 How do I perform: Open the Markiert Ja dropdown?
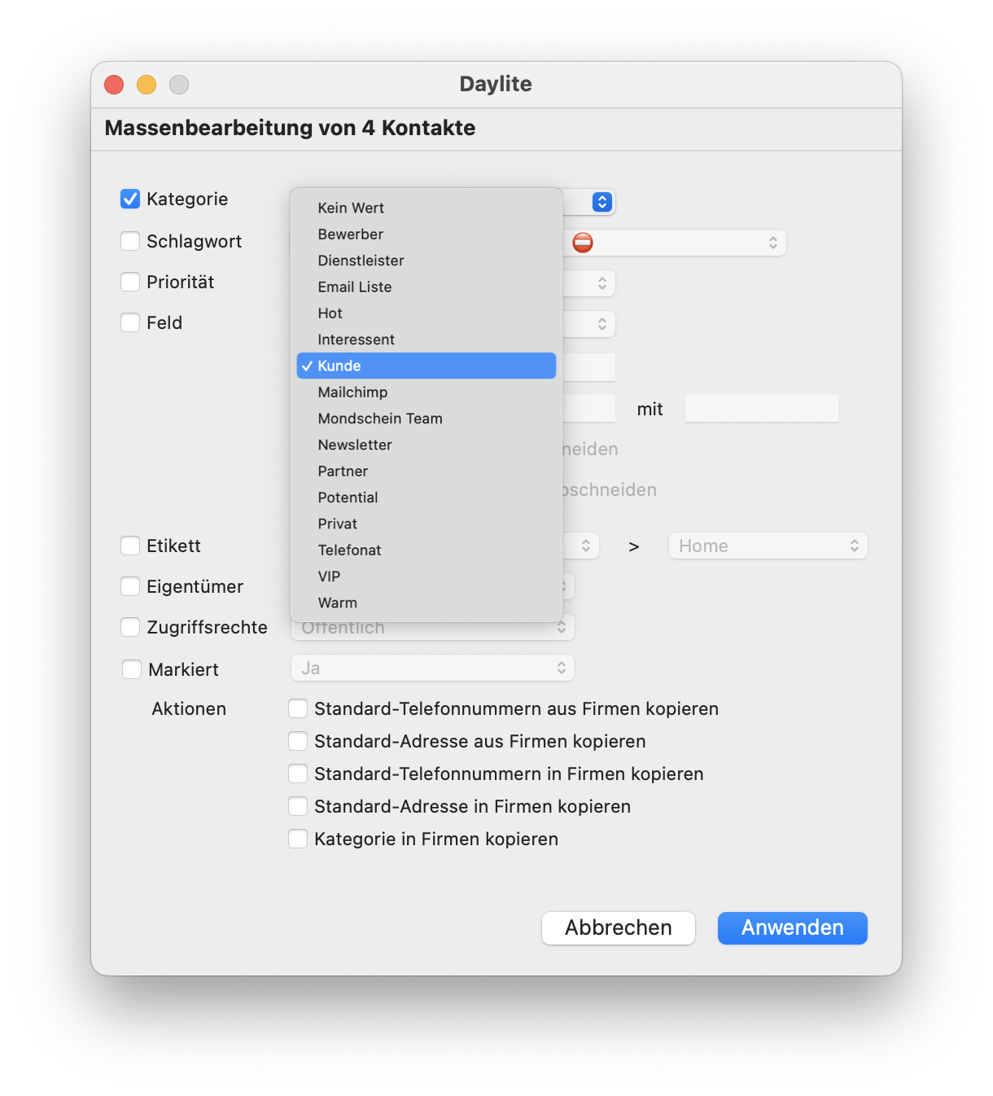click(x=433, y=668)
